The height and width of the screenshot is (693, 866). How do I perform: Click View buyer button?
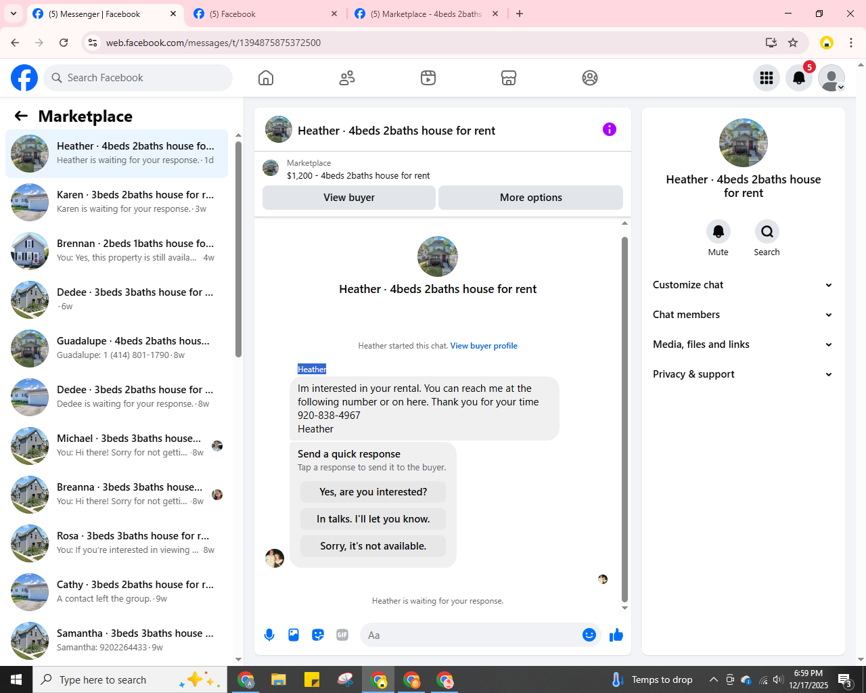tap(349, 198)
